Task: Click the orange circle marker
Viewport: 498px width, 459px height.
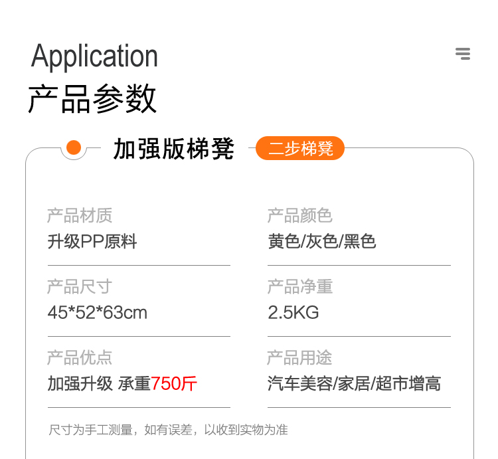Action: pos(74,147)
